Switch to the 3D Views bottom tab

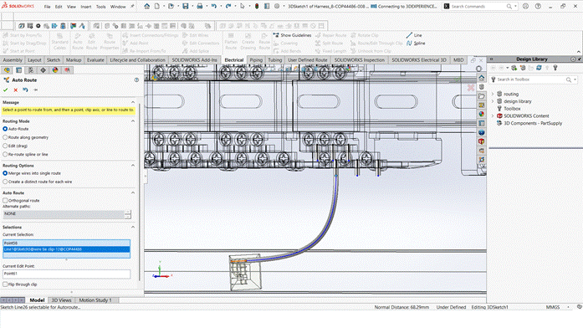point(61,300)
